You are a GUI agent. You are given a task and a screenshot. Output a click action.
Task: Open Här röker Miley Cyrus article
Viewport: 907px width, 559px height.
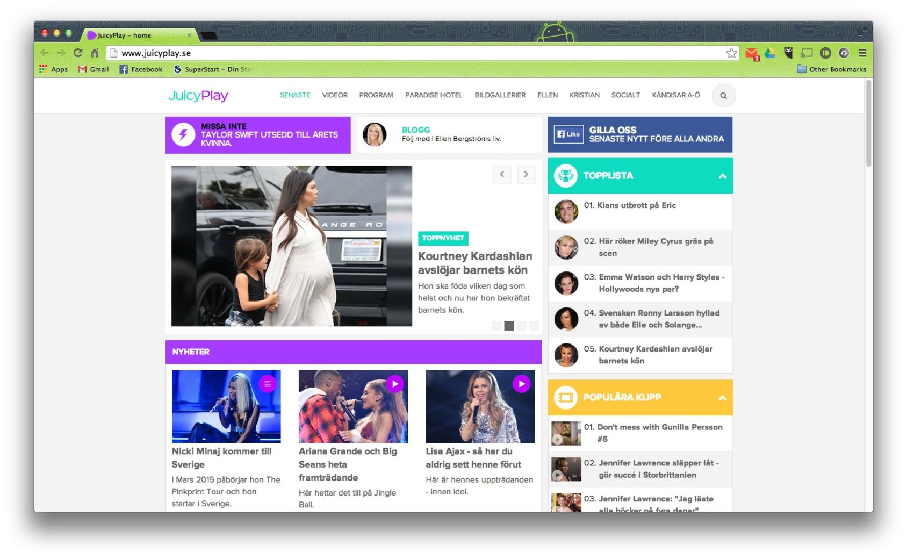tap(640, 247)
